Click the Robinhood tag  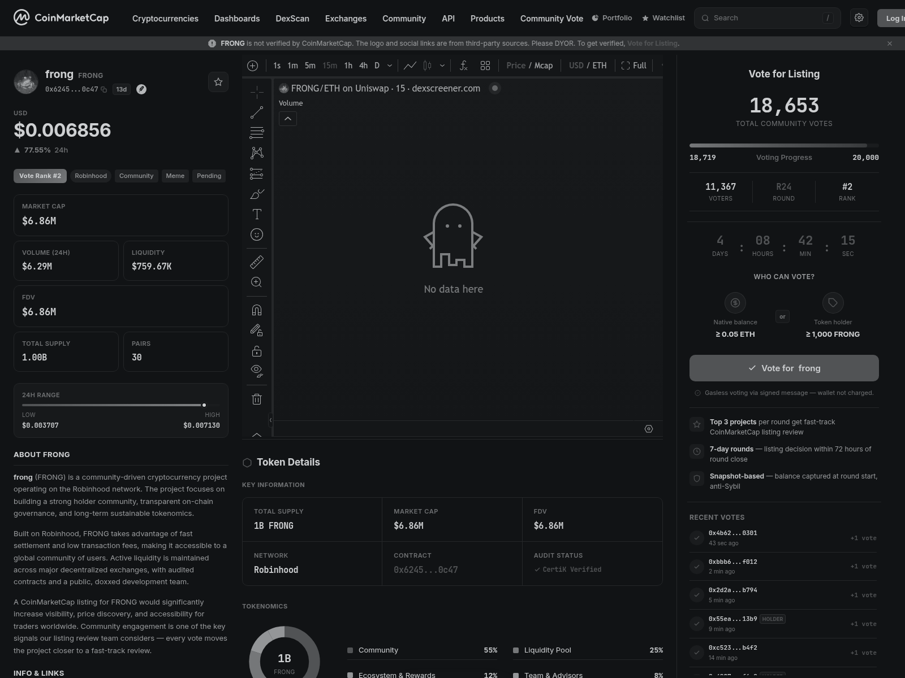point(90,176)
